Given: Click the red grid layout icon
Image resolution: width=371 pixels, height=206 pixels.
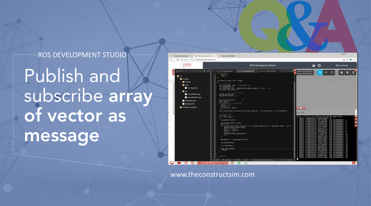Looking at the screenshot, I should click(x=354, y=163).
